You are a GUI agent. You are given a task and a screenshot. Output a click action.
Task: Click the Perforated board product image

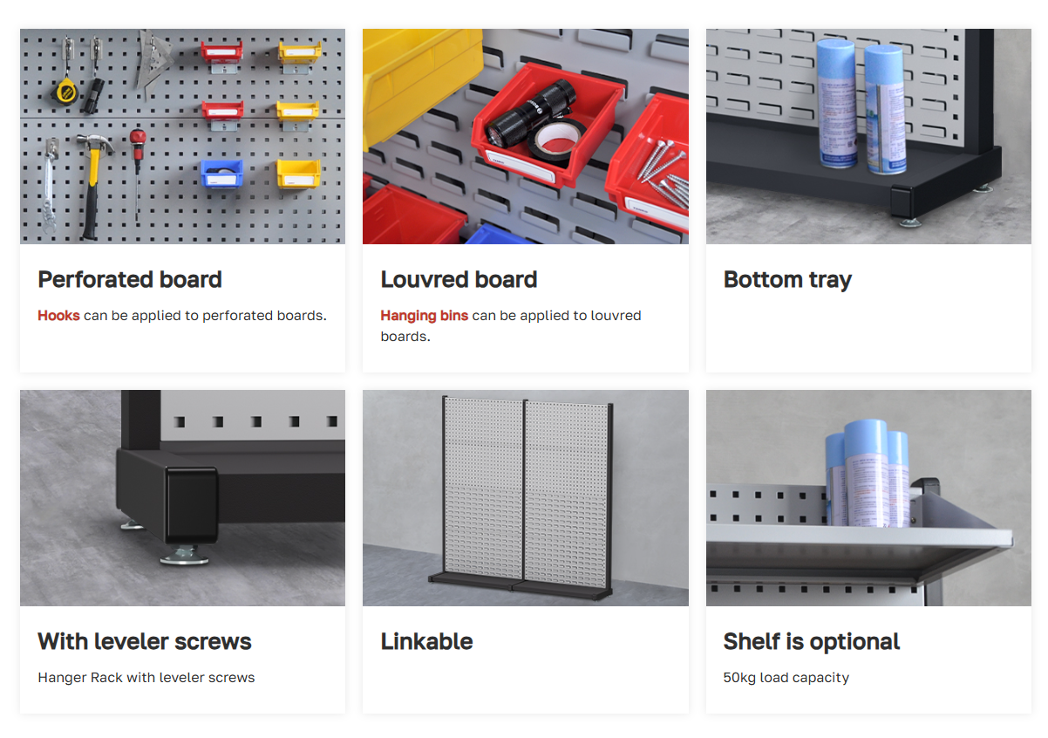tap(182, 136)
